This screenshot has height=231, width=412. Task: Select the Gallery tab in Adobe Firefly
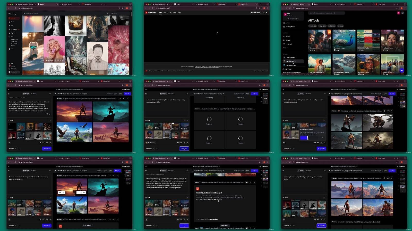point(169,13)
